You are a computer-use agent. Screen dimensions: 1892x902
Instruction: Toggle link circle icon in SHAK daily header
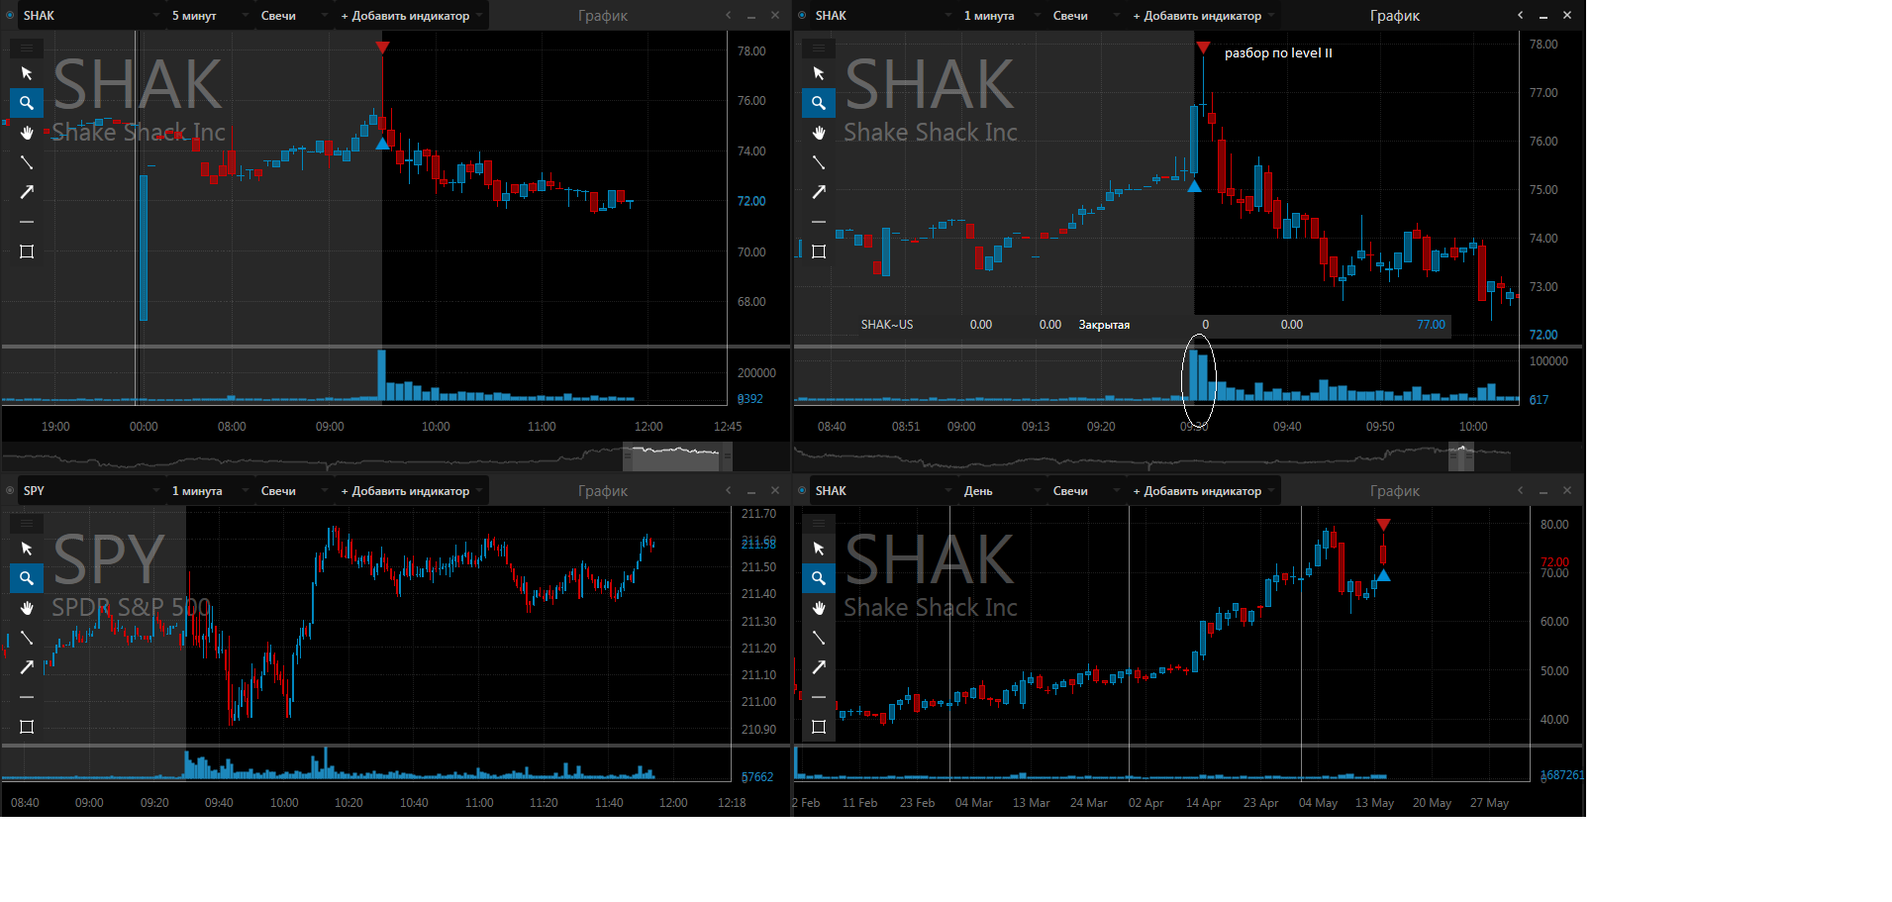click(x=802, y=491)
